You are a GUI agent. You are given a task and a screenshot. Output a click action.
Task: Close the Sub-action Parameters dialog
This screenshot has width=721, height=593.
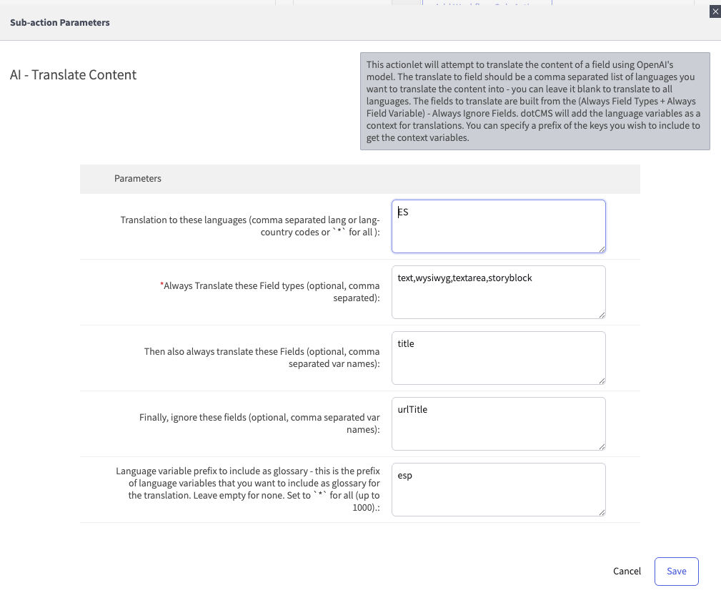tap(715, 11)
